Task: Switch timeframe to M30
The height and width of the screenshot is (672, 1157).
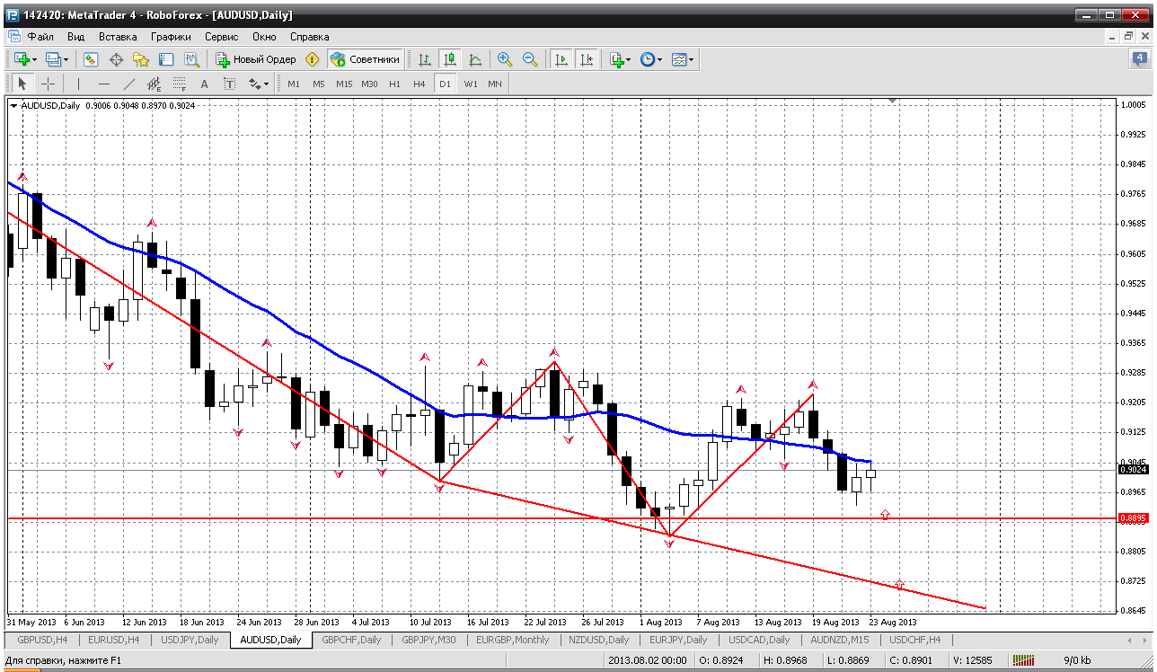Action: coord(369,84)
